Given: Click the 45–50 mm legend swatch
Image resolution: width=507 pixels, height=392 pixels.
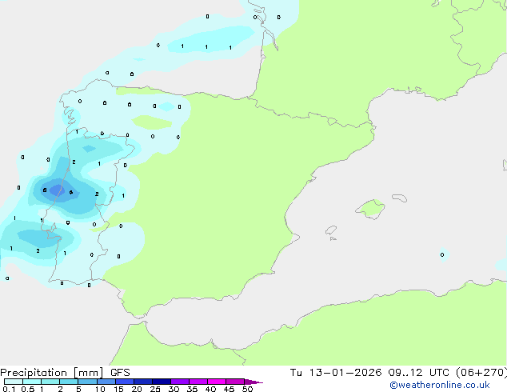Looking at the screenshot, I should (235, 382).
